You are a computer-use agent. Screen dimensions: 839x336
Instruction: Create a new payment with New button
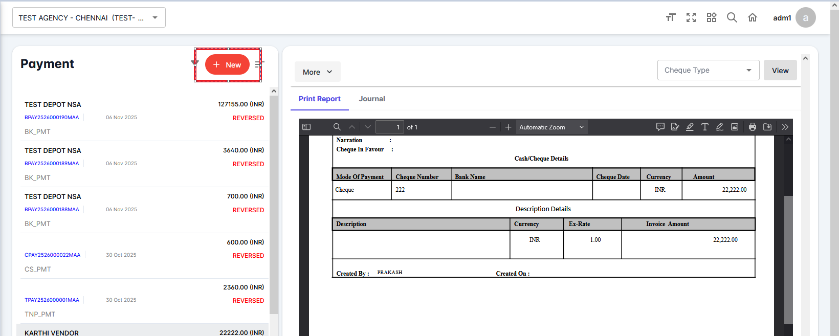click(x=227, y=65)
